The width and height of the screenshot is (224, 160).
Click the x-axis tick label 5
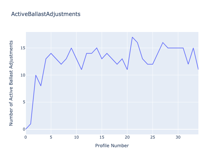click(x=51, y=137)
